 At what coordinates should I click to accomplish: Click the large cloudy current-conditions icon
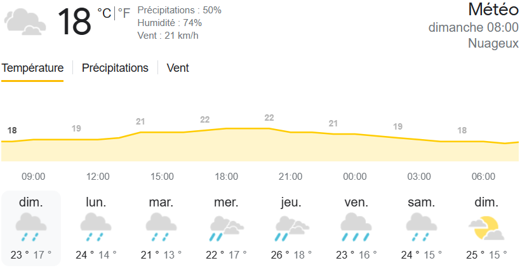[25, 21]
